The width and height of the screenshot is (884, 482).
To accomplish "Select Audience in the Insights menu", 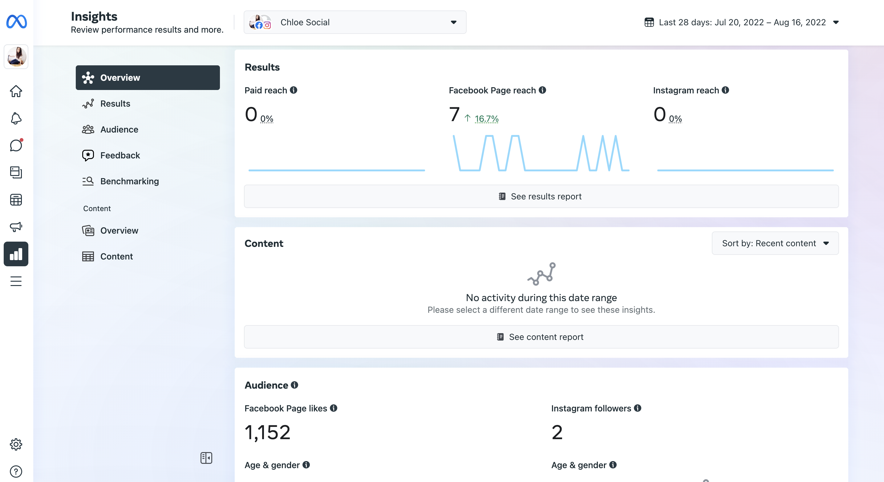I will [x=119, y=129].
